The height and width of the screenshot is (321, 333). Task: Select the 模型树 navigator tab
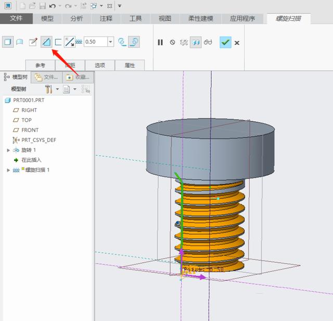point(16,77)
